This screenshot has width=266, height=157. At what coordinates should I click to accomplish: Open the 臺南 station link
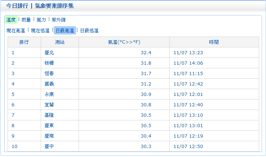click(x=49, y=136)
